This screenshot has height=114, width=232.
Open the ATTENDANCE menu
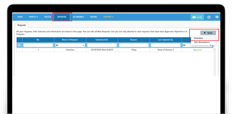(x=78, y=17)
